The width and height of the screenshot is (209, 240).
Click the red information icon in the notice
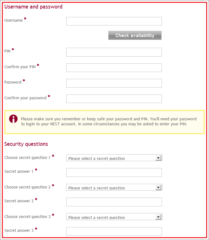(13, 119)
